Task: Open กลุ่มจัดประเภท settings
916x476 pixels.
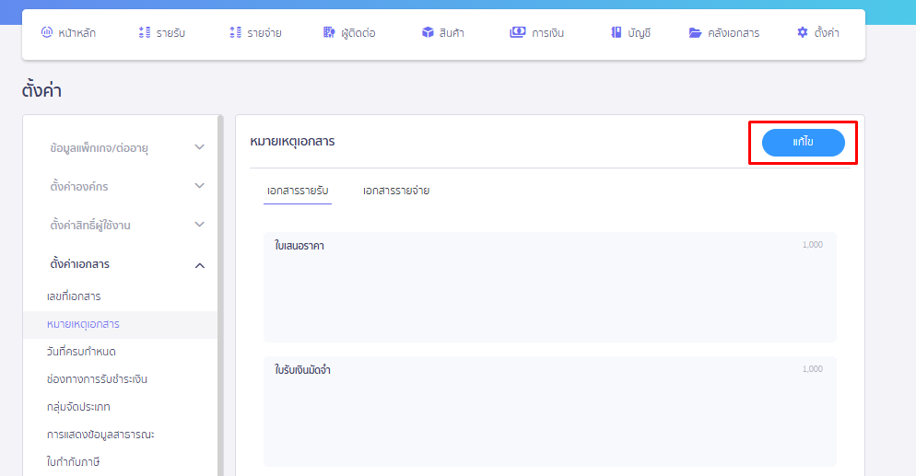Action: coord(78,407)
